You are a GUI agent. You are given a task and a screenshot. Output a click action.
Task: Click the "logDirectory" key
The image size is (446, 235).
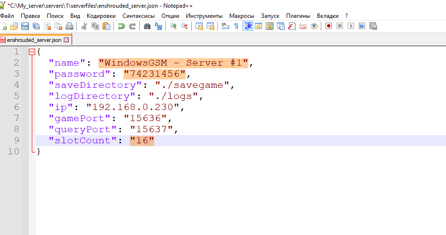[92, 97]
